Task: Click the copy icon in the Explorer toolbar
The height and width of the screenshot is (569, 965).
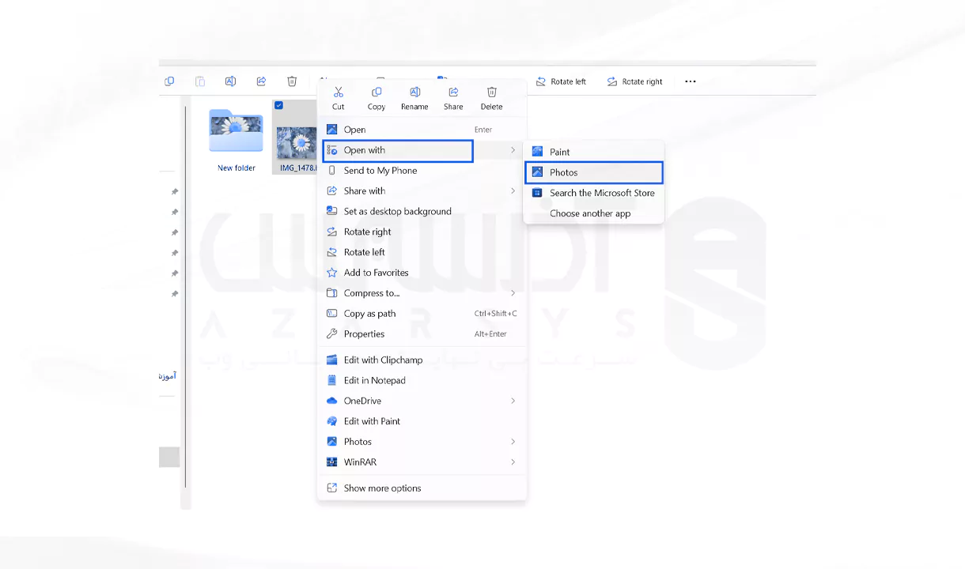Action: [x=169, y=81]
